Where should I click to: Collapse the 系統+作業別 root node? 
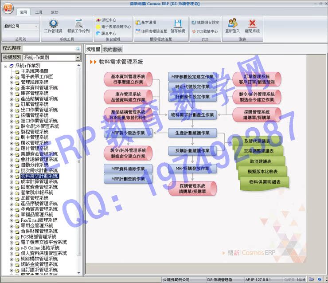click(x=5, y=66)
